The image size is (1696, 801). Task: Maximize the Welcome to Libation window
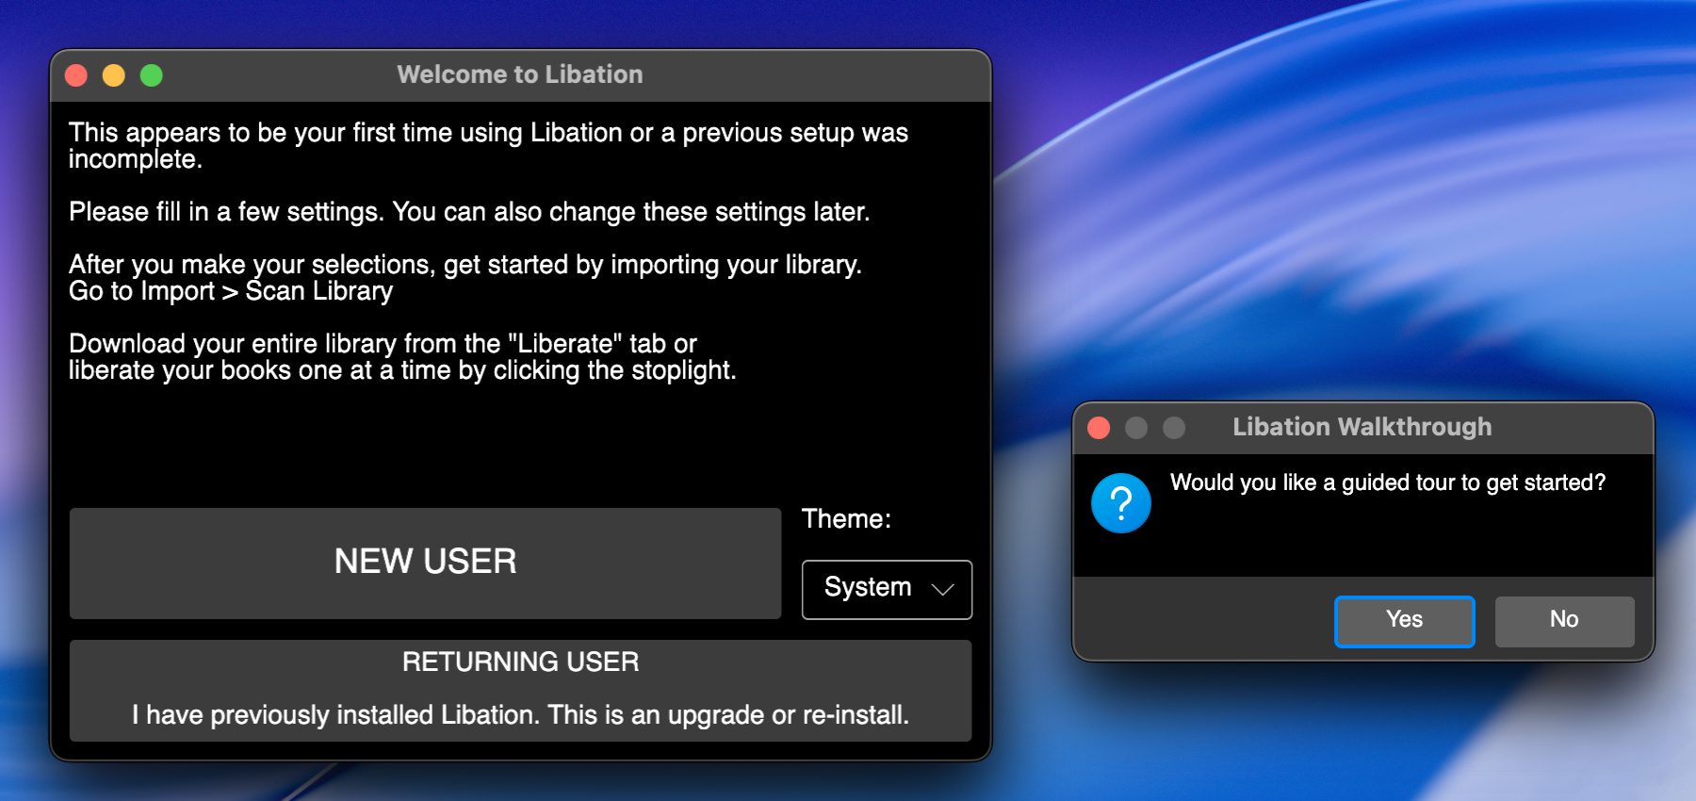(152, 75)
